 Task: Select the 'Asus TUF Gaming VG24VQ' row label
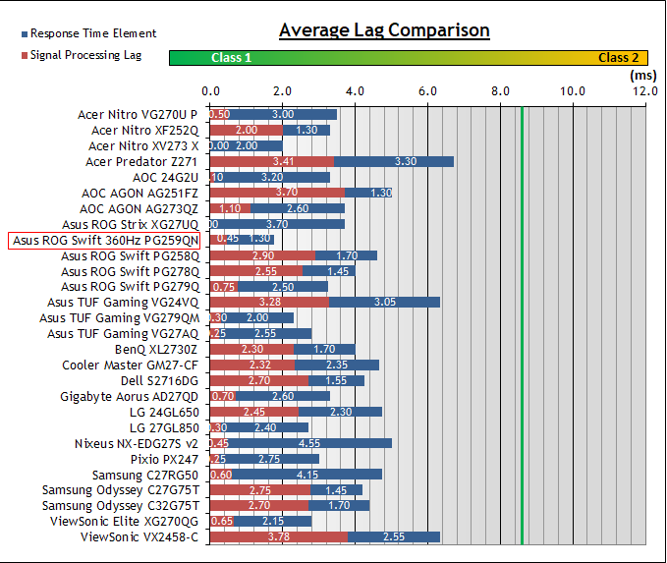[x=123, y=303]
